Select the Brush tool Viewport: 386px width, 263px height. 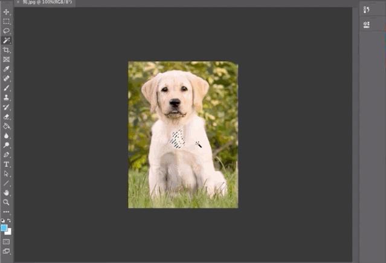pos(6,88)
